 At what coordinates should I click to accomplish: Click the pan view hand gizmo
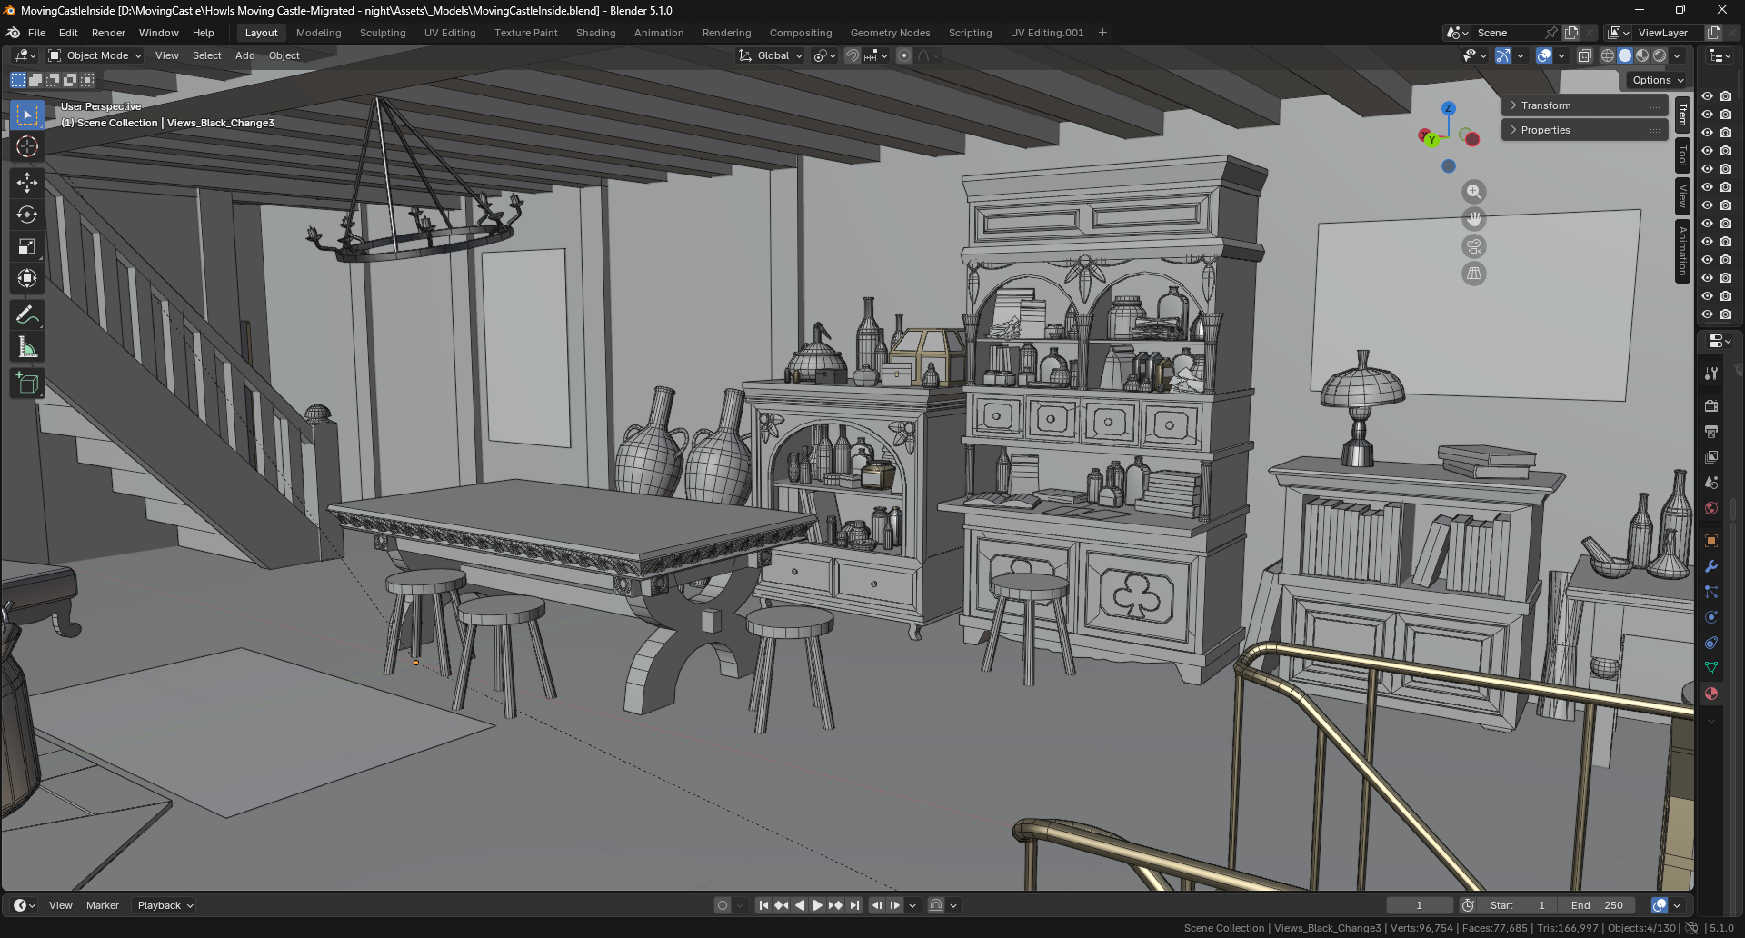point(1474,219)
